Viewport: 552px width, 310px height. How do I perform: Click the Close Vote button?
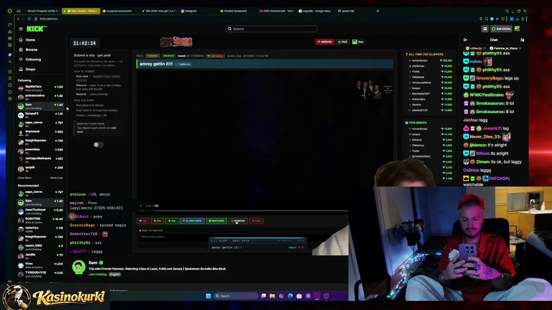pyautogui.click(x=192, y=221)
